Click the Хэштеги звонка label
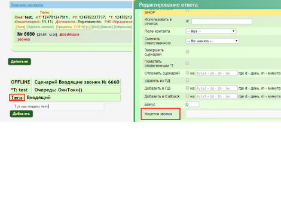Screen dimensions: 281x221 pyautogui.click(x=158, y=114)
